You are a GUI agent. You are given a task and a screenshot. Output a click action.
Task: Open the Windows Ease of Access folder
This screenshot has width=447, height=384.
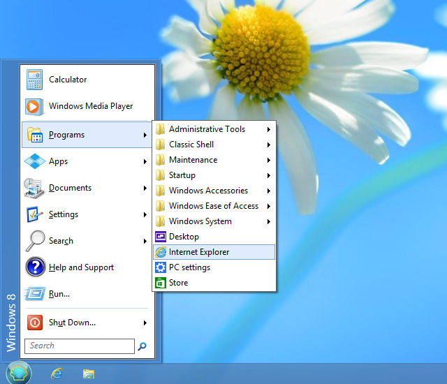point(213,206)
